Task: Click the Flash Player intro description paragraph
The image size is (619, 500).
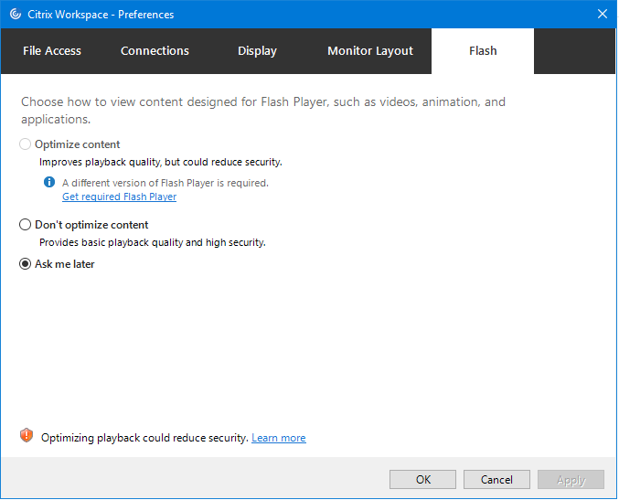Action: [x=263, y=111]
